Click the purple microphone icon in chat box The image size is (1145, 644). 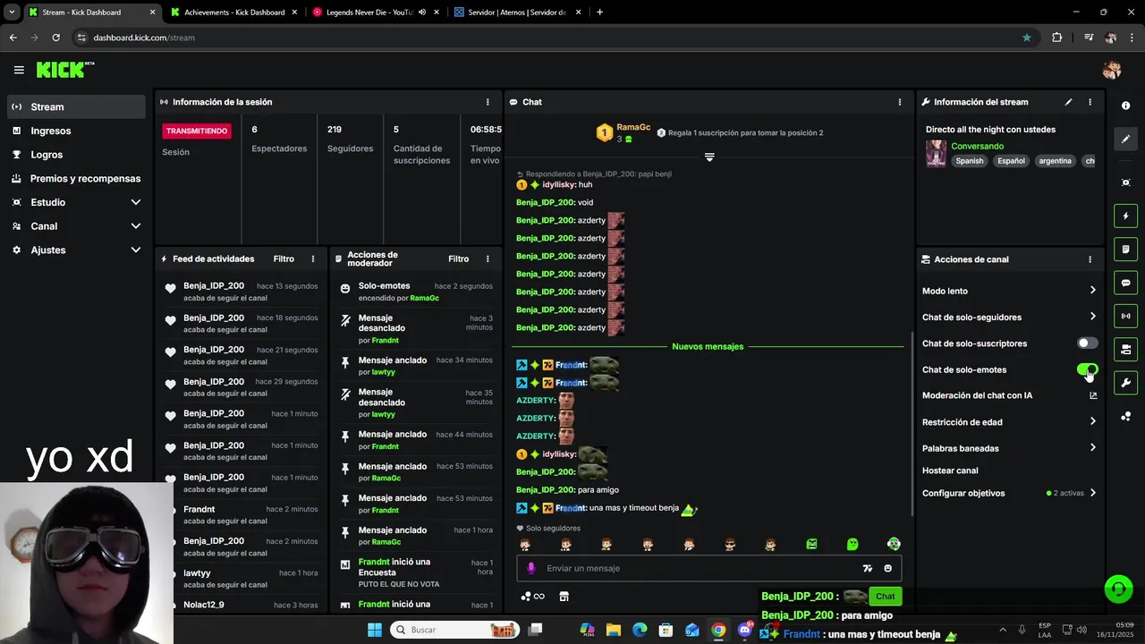point(531,568)
